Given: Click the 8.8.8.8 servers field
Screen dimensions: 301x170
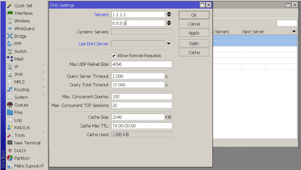Looking at the screenshot, I should [x=138, y=23].
